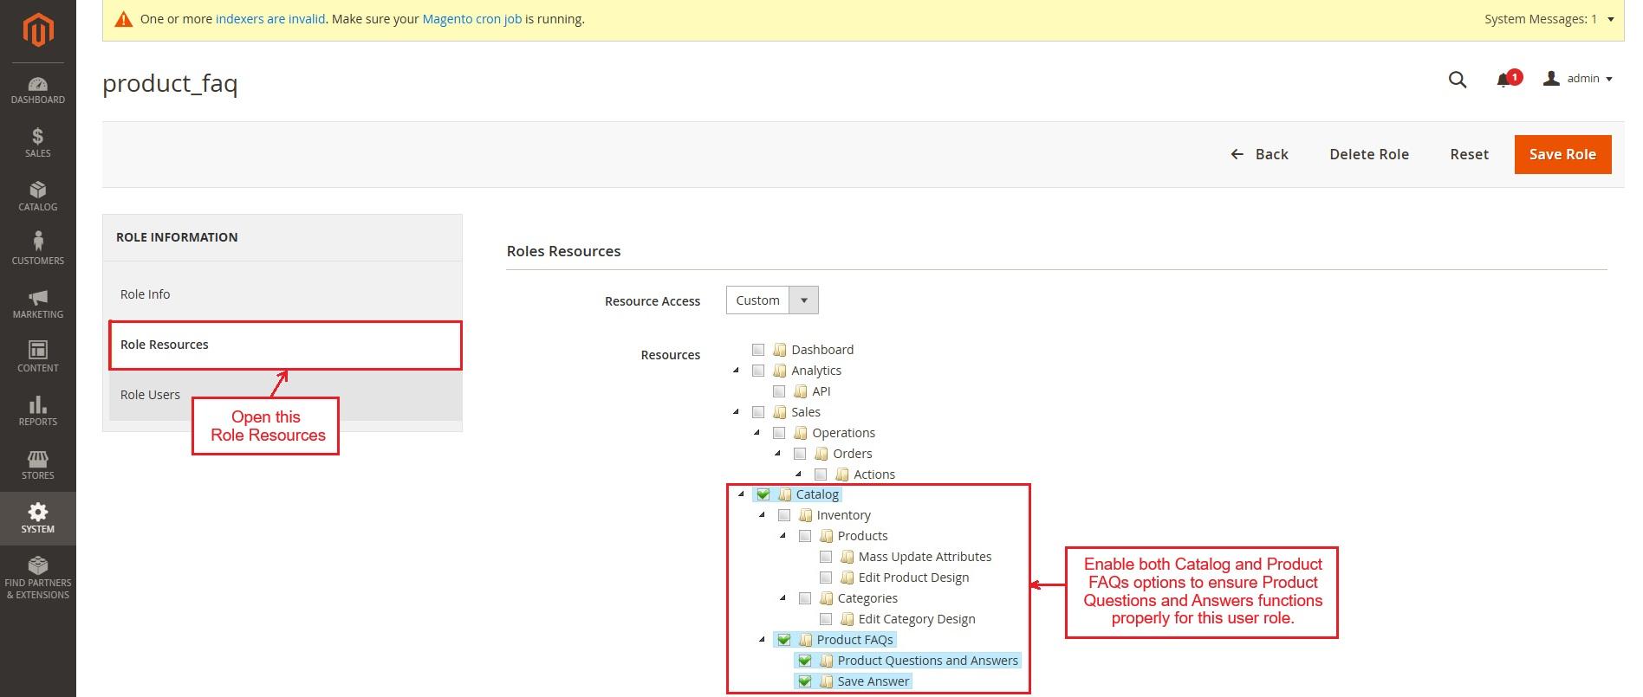Open the Resource Access Custom dropdown
Screen dimensions: 1643x697
tap(771, 300)
